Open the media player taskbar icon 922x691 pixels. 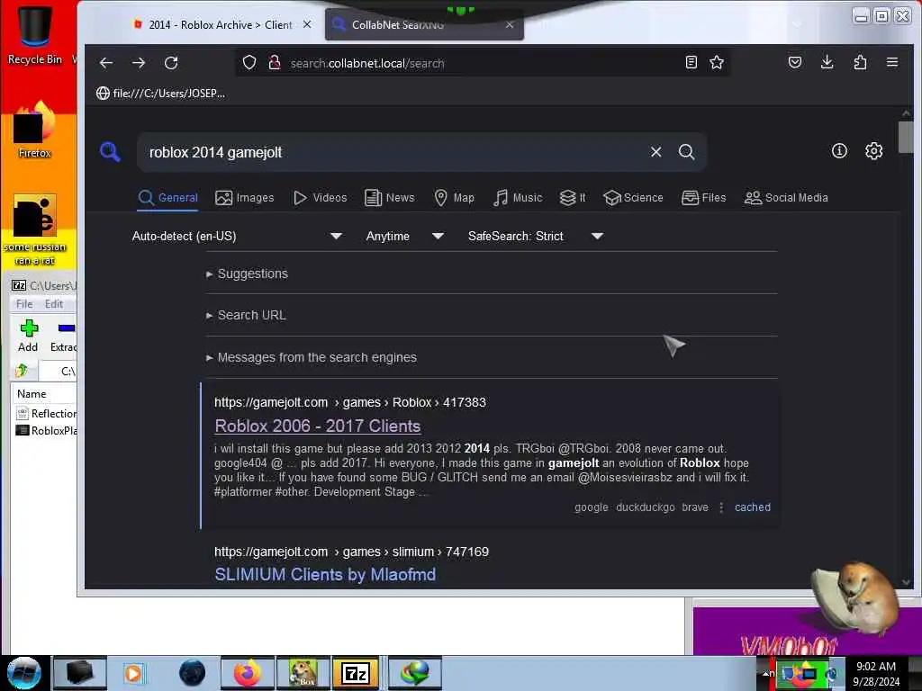pyautogui.click(x=133, y=673)
